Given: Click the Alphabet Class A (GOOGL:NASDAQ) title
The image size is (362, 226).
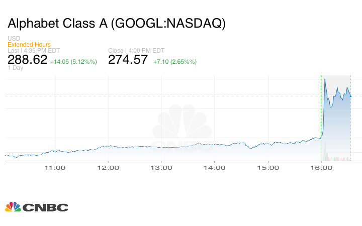Looking at the screenshot, I should [x=116, y=24].
